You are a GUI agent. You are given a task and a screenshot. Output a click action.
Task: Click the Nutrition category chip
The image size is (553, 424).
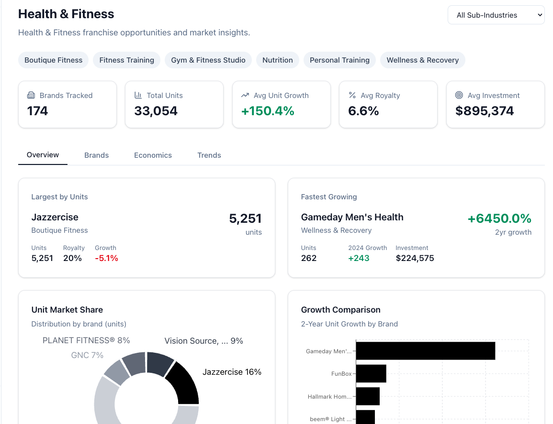[x=277, y=60]
